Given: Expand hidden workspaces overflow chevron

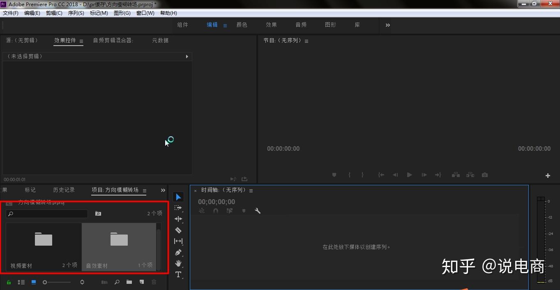Looking at the screenshot, I should (388, 25).
